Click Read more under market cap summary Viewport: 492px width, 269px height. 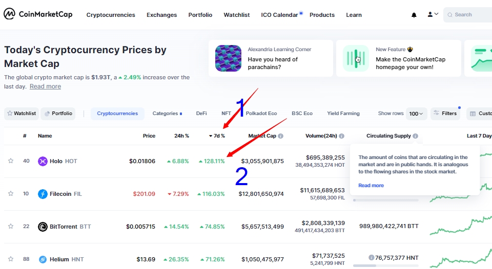click(x=45, y=86)
